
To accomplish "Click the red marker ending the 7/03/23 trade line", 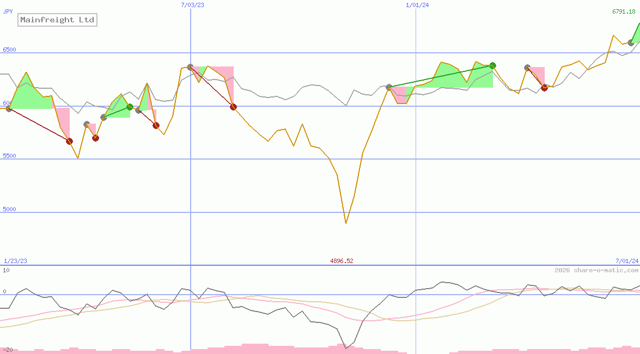I will click(233, 107).
